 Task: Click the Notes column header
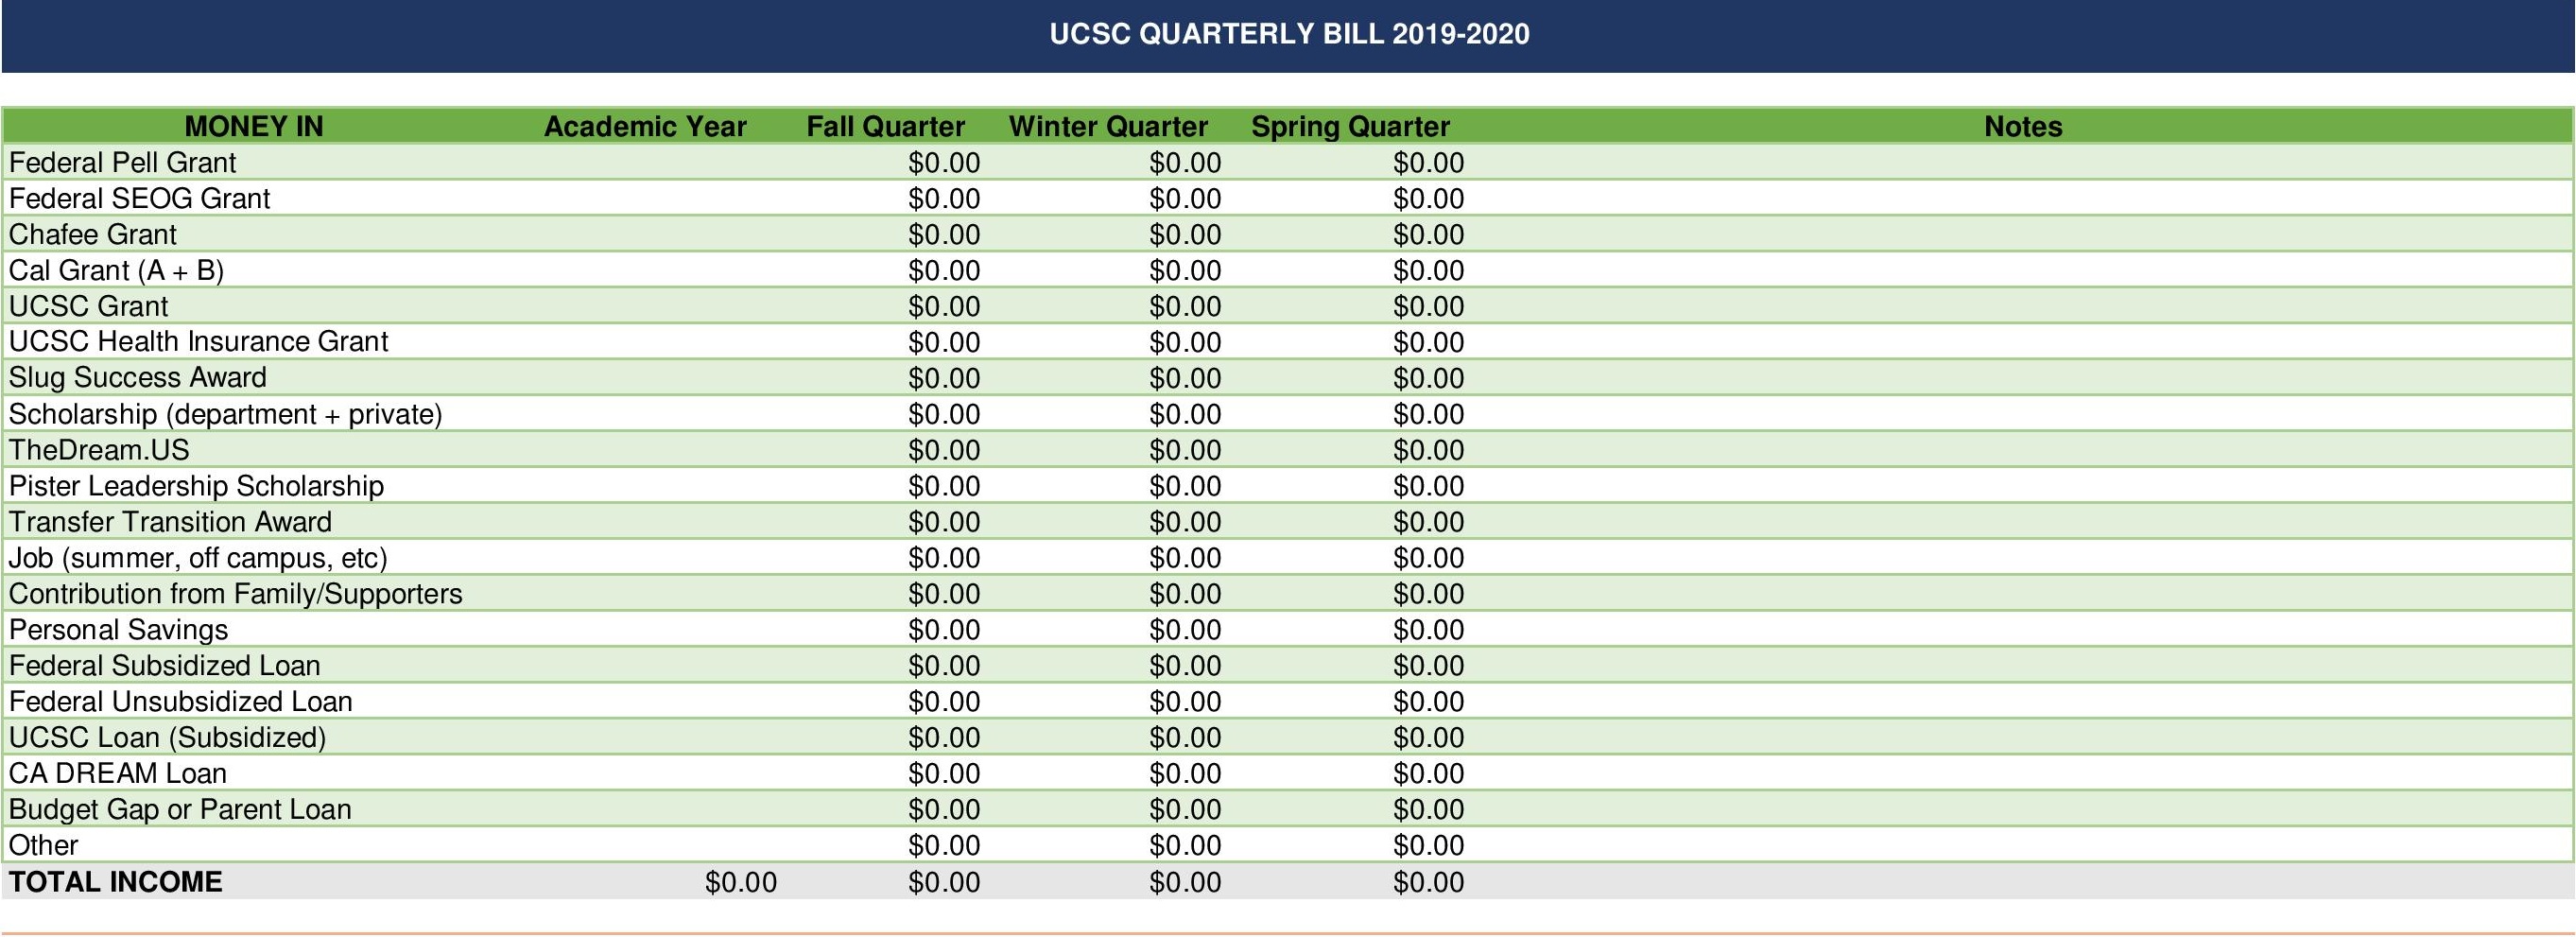pos(2023,127)
